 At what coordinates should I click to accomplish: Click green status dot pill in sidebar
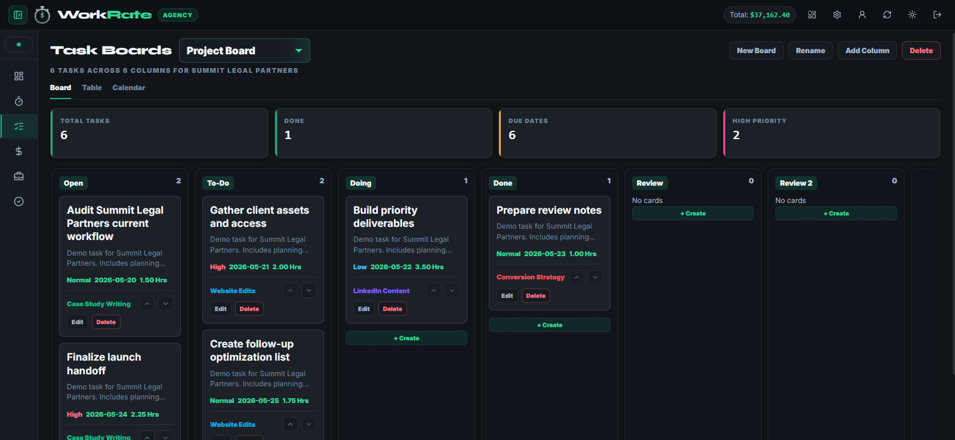[x=19, y=44]
